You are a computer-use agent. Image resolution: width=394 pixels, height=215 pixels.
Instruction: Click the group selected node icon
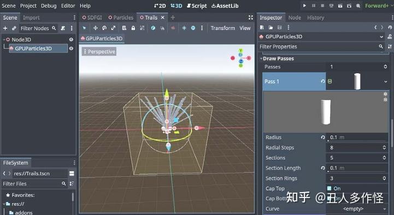pos(142,28)
